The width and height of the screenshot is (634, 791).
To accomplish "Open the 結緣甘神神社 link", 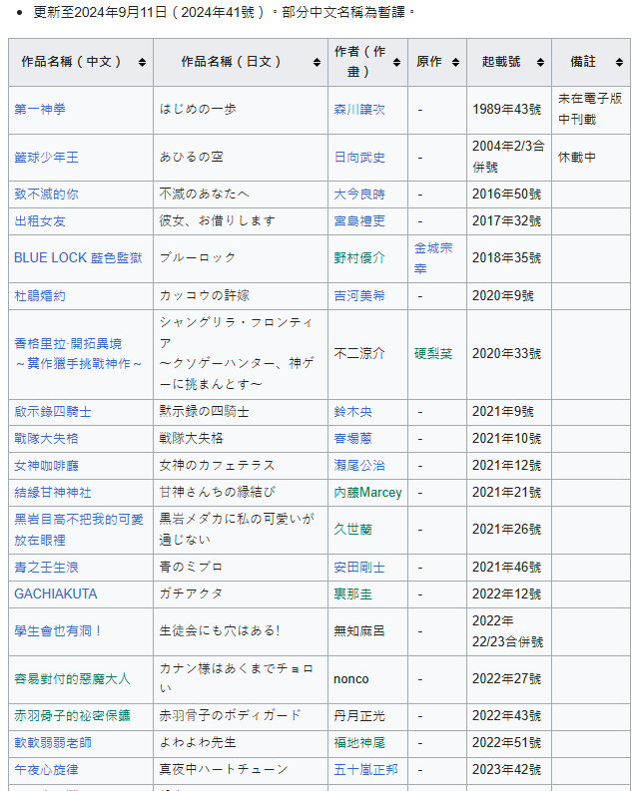I will pos(53,493).
